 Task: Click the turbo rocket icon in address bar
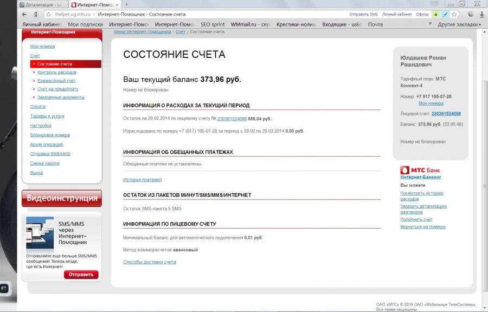[x=445, y=14]
